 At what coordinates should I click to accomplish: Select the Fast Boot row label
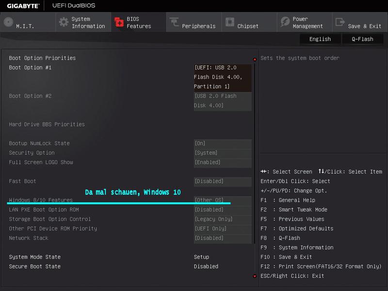[22, 181]
